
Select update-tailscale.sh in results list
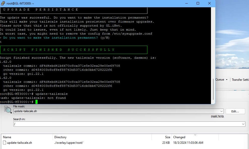click(x=20, y=143)
